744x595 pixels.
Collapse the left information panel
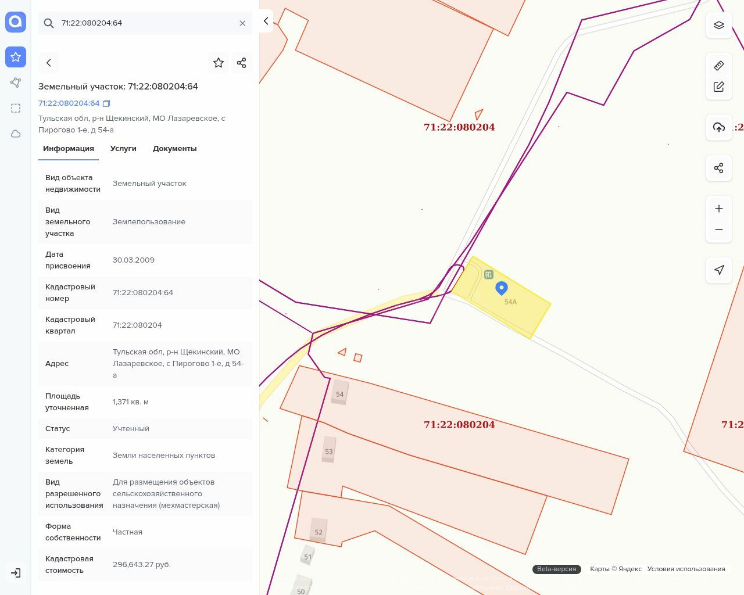266,21
